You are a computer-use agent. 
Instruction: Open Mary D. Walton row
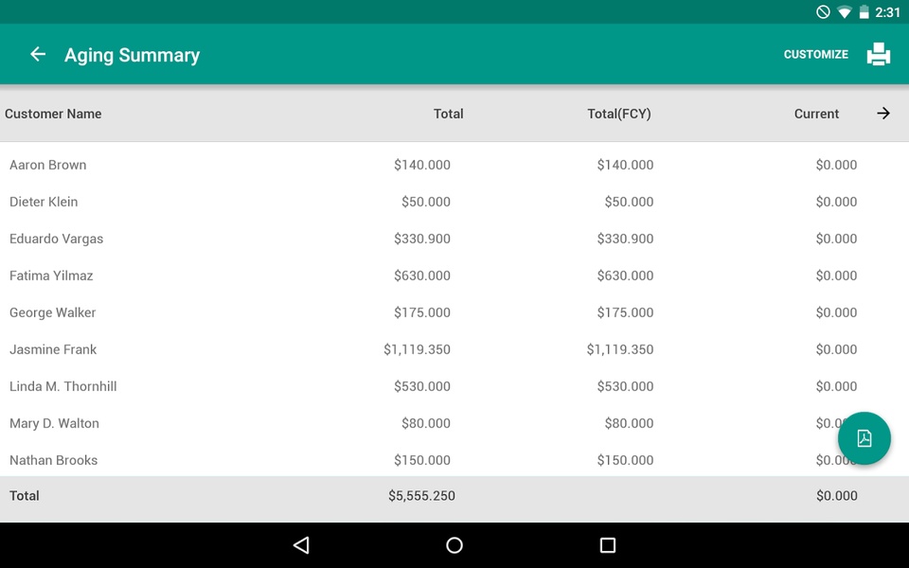(x=454, y=423)
